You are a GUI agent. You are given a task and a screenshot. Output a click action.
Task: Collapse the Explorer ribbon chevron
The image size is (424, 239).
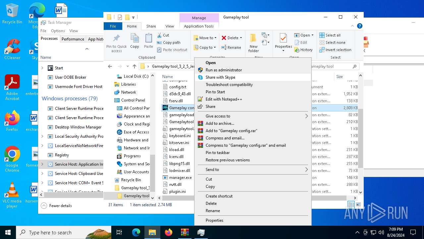(x=352, y=26)
